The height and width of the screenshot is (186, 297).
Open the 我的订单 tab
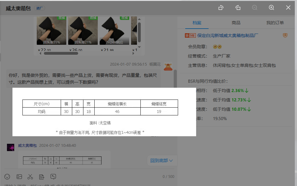coord(275,23)
